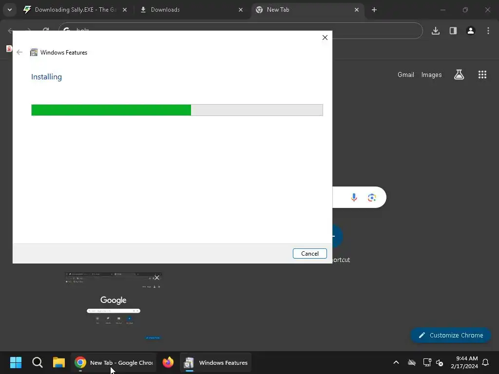Click the Windows Features title icon
The image size is (499, 374).
34,53
